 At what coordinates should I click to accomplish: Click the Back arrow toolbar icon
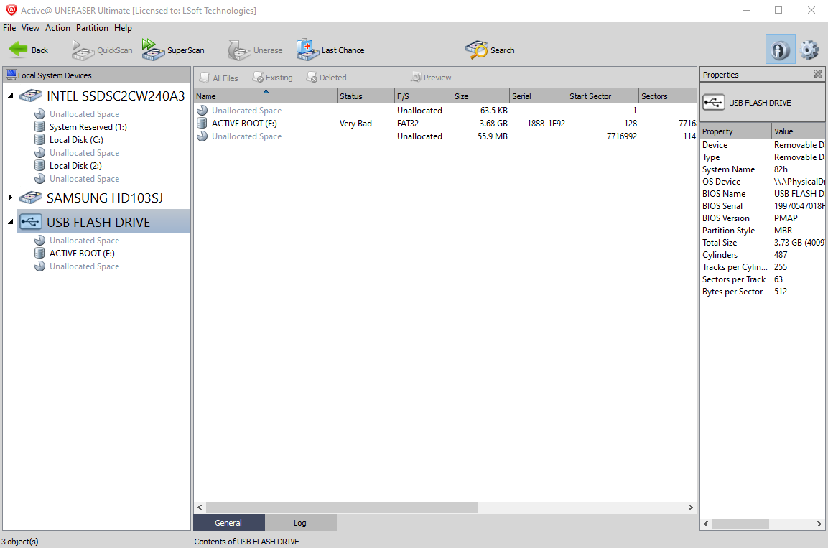pos(19,50)
